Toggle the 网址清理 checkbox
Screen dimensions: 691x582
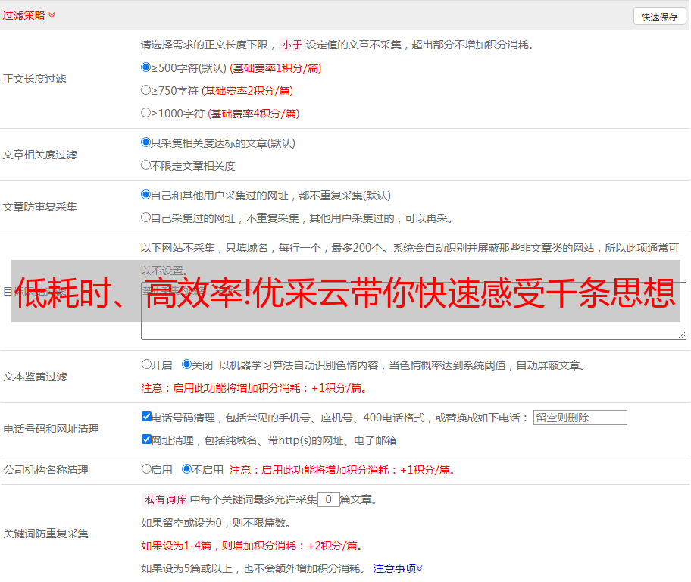(x=147, y=440)
